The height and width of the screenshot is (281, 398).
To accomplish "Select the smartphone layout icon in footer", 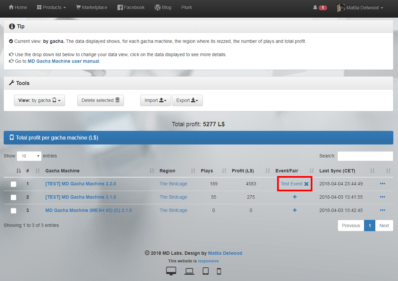I will (x=219, y=271).
